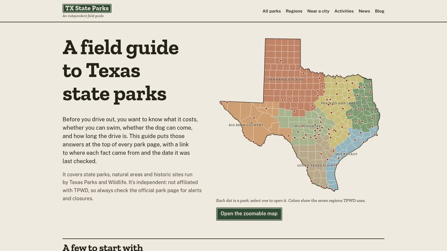Go to the Regions page

(294, 11)
